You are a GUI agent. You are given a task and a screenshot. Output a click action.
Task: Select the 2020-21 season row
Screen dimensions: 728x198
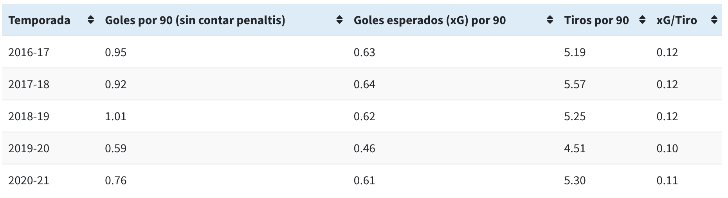[362, 180]
